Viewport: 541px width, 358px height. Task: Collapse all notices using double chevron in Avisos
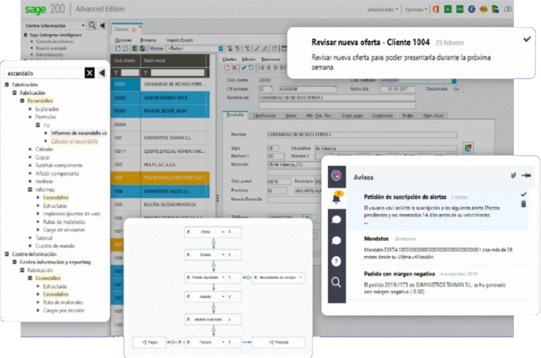point(513,174)
